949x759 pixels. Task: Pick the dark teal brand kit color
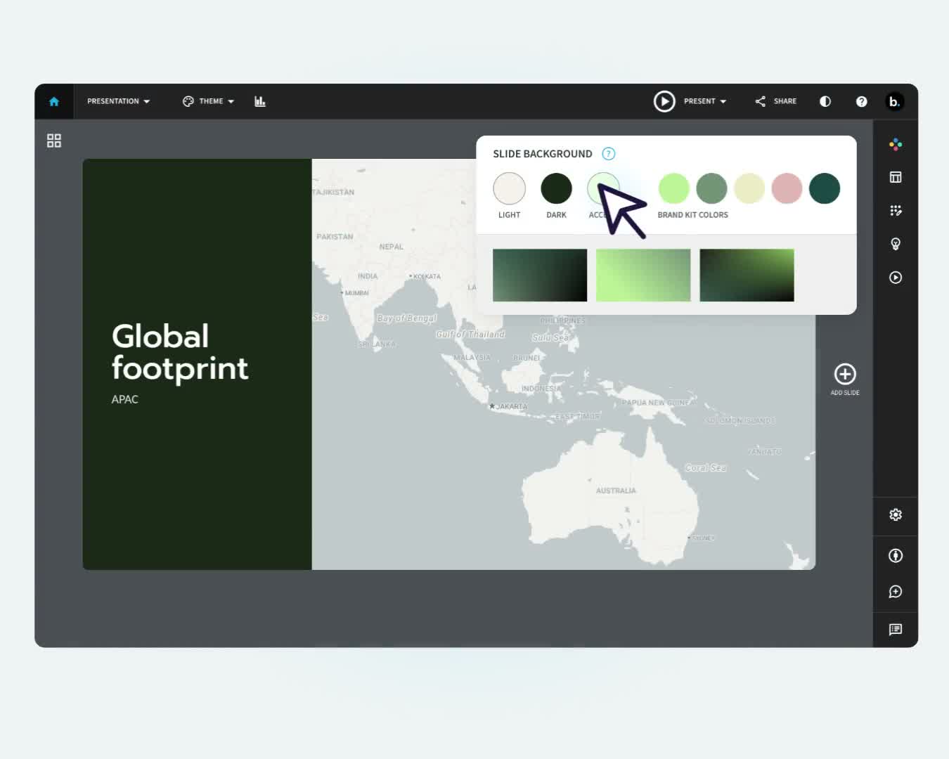(x=825, y=188)
